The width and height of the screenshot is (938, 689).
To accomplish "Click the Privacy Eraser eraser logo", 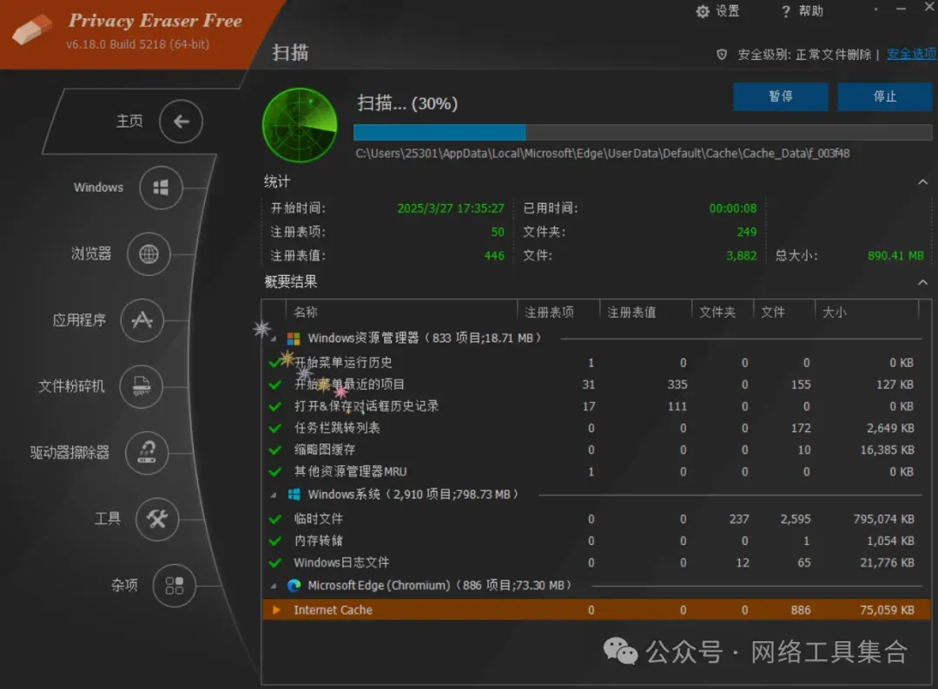I will [32, 30].
